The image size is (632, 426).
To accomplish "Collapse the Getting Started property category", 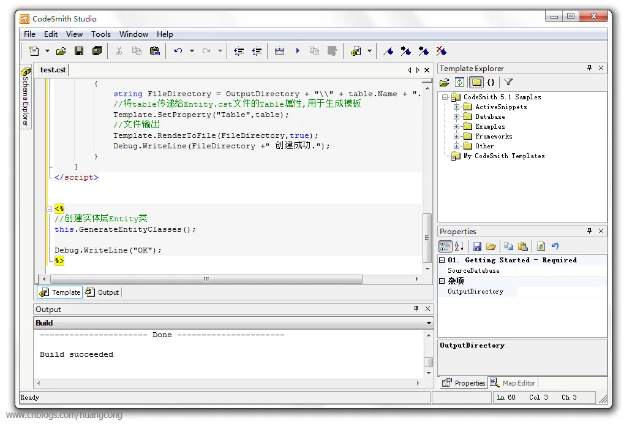I will 442,260.
